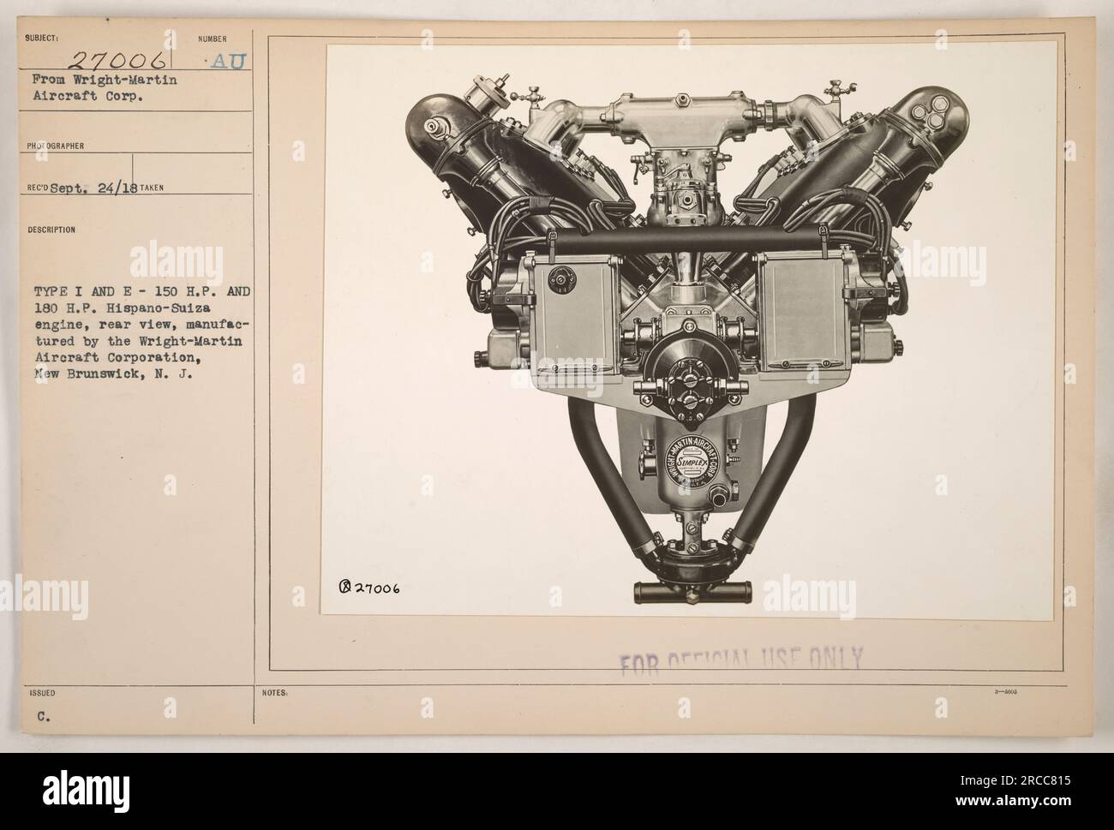Image resolution: width=1114 pixels, height=830 pixels.
Task: Click the 'NUMBER' field label
Action: click(x=211, y=39)
